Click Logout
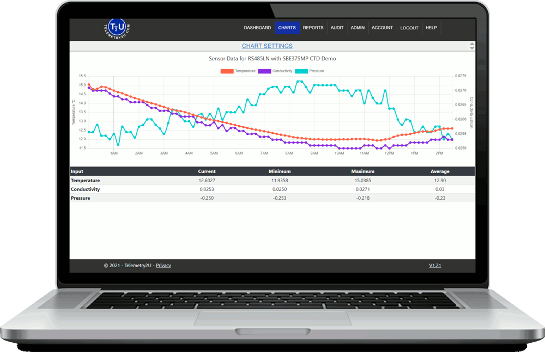This screenshot has height=352, width=545. click(x=409, y=28)
